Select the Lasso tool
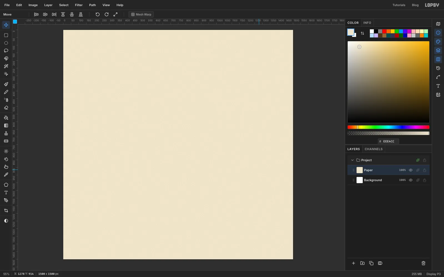The image size is (444, 277). click(6, 51)
